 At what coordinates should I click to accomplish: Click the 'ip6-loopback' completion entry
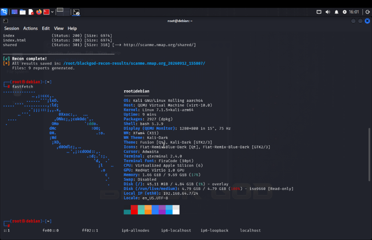pos(214,230)
